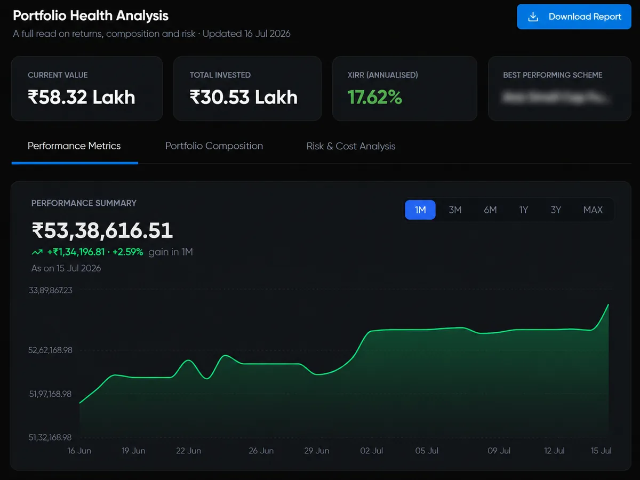Click the ₹53,38,616.51 performance value
640x480 pixels.
click(102, 230)
